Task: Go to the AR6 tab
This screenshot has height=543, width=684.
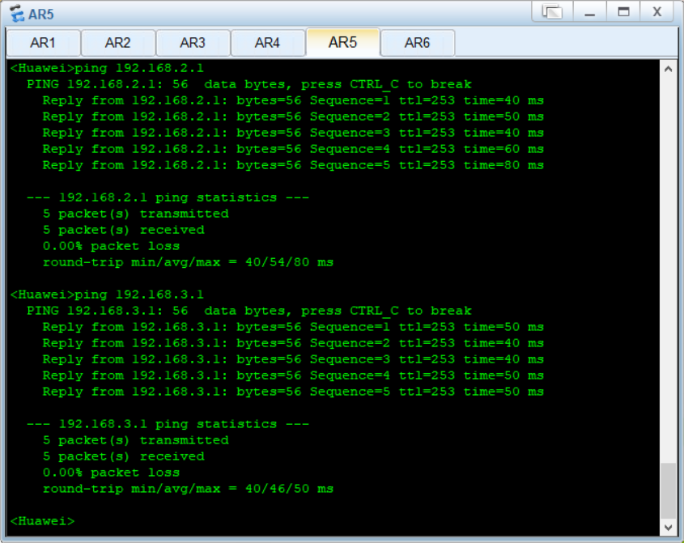Action: [418, 43]
